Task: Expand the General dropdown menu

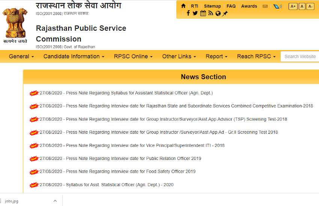Action: click(21, 57)
